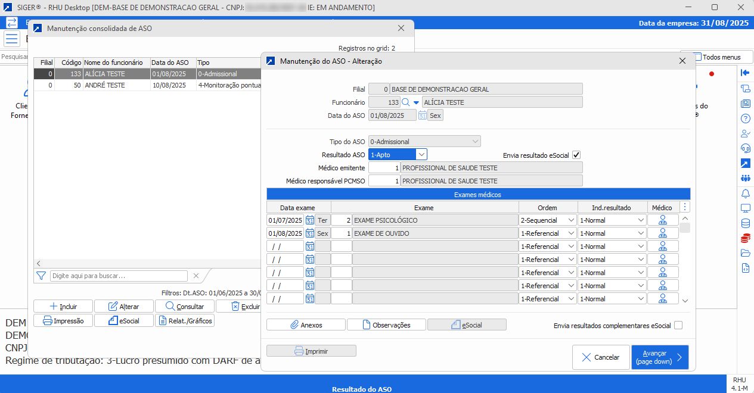Uncheck Envia resultado eSocial checkbox
Viewport: 754px width, 393px height.
576,155
